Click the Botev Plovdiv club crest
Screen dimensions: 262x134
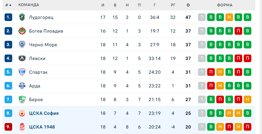point(22,31)
